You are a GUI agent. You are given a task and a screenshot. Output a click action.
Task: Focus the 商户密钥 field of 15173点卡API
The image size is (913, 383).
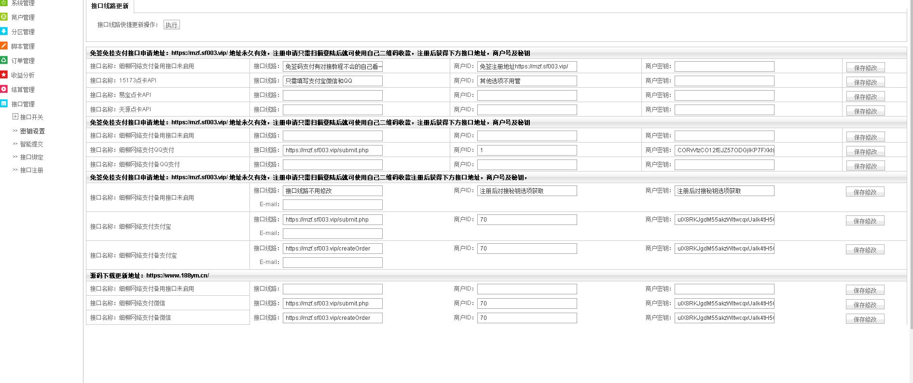(724, 81)
